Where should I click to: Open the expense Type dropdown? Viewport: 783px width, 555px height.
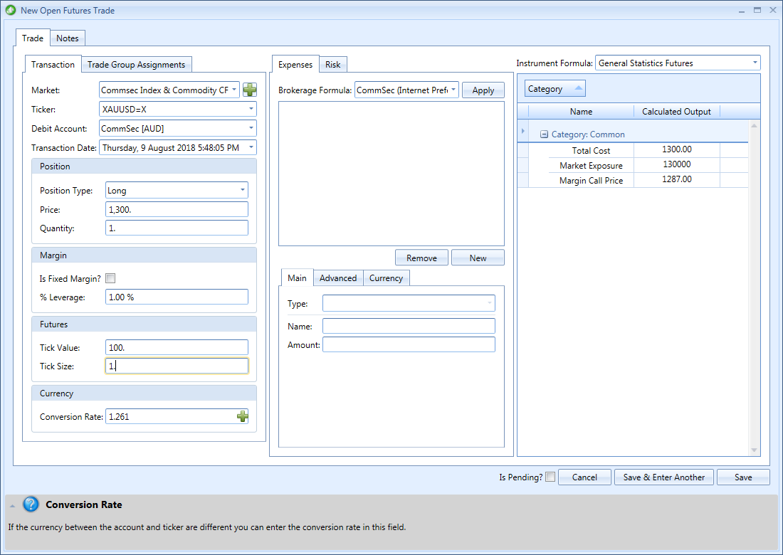coord(490,303)
